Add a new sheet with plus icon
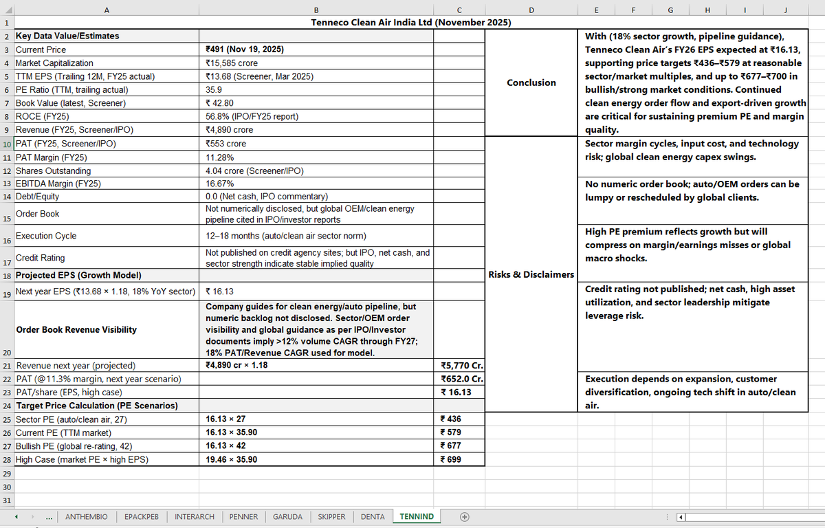The height and width of the screenshot is (528, 825). click(x=465, y=516)
